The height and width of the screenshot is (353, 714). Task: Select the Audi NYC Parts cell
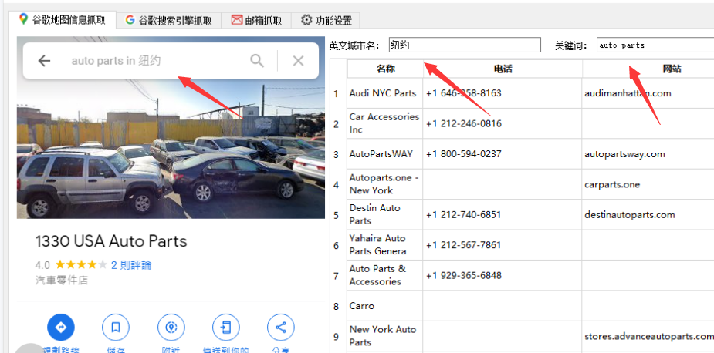click(x=384, y=93)
